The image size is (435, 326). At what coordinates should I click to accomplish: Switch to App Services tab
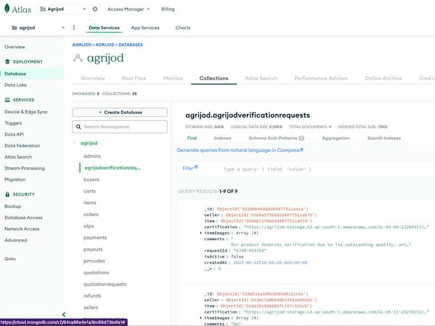[x=145, y=28]
